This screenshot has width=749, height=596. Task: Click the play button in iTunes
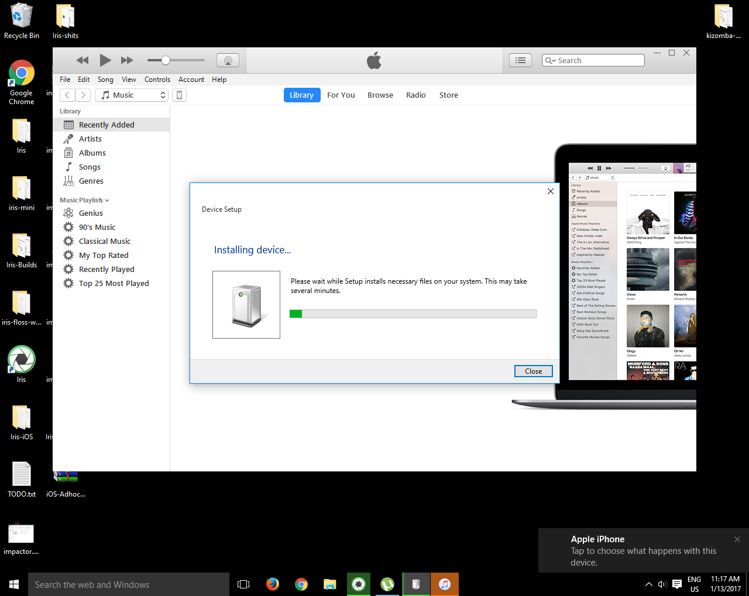coord(105,60)
